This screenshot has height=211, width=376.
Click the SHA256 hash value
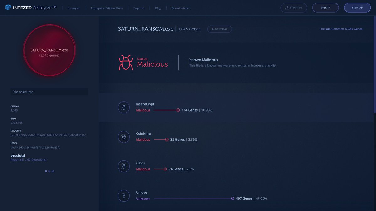pyautogui.click(x=49, y=135)
